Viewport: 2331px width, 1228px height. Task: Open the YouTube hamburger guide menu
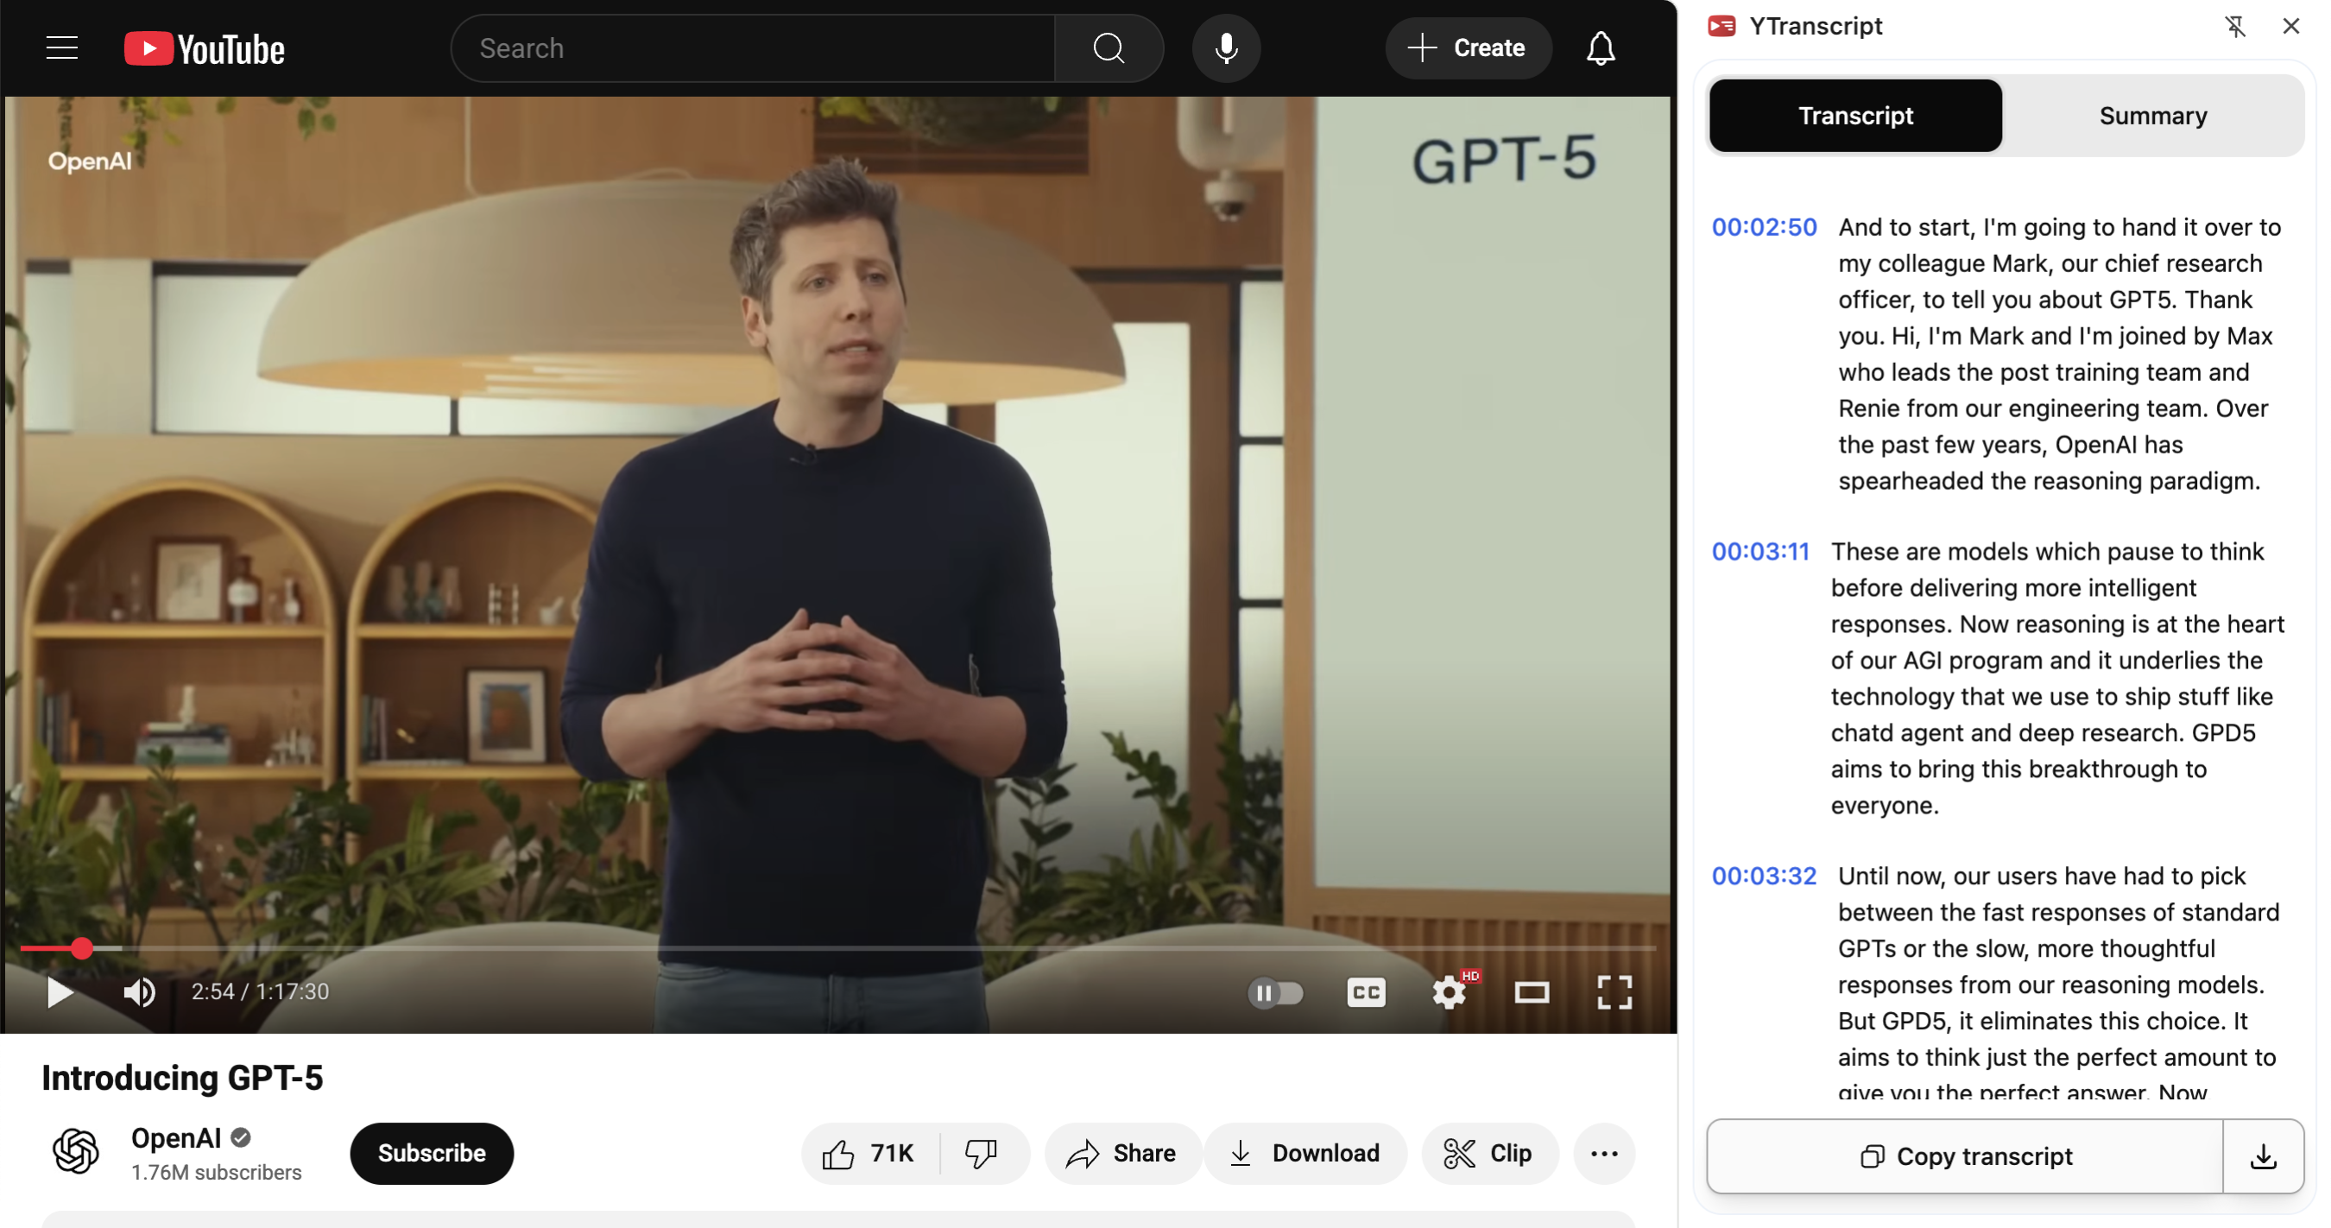click(x=61, y=48)
